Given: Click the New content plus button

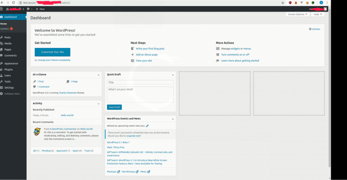Looking at the screenshot, I should coord(40,9).
